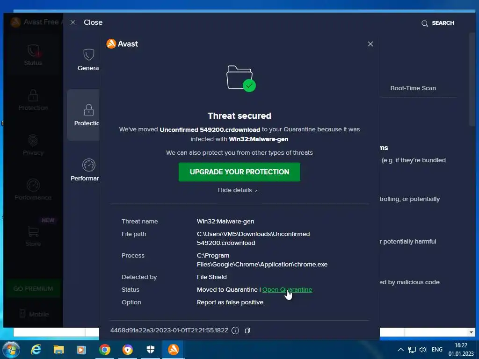Switch to Avast in the taskbar
The height and width of the screenshot is (359, 479).
[174, 350]
